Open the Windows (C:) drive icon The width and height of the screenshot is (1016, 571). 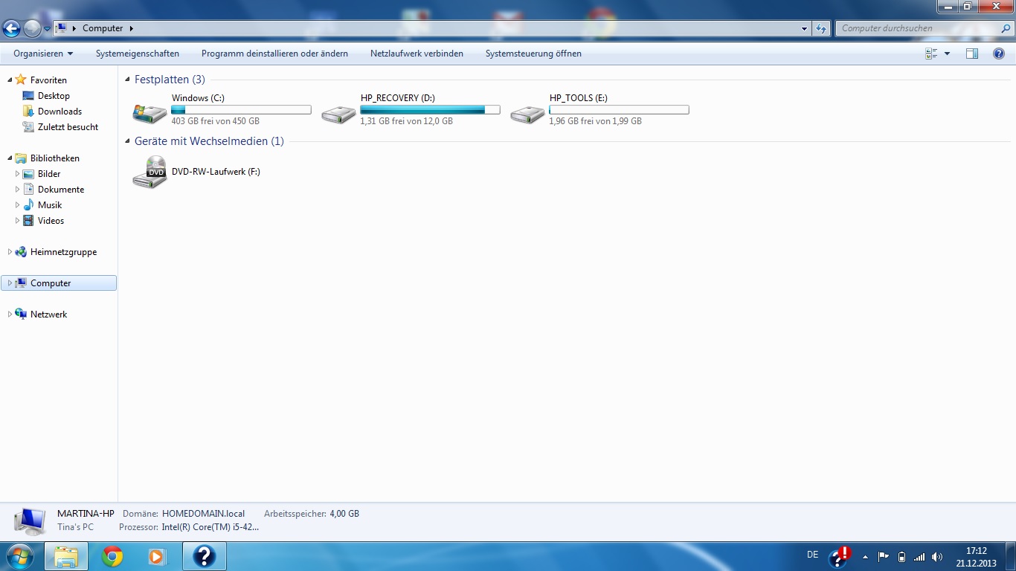tap(149, 112)
